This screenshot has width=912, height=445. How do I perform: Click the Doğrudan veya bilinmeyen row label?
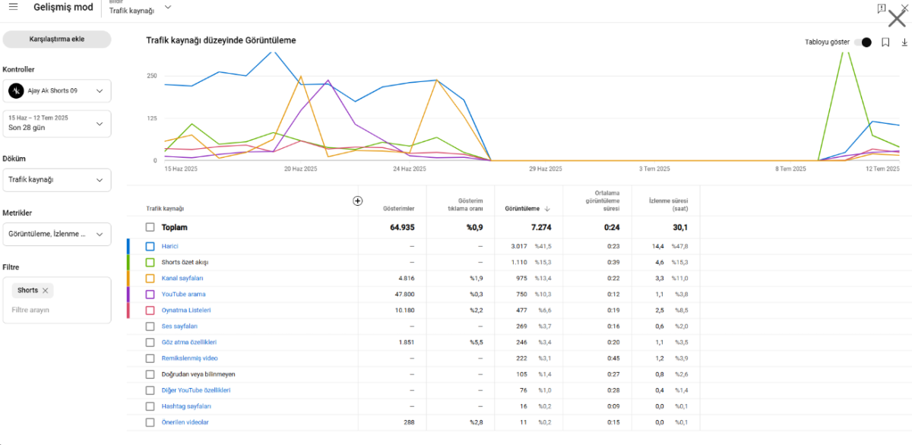coord(198,374)
